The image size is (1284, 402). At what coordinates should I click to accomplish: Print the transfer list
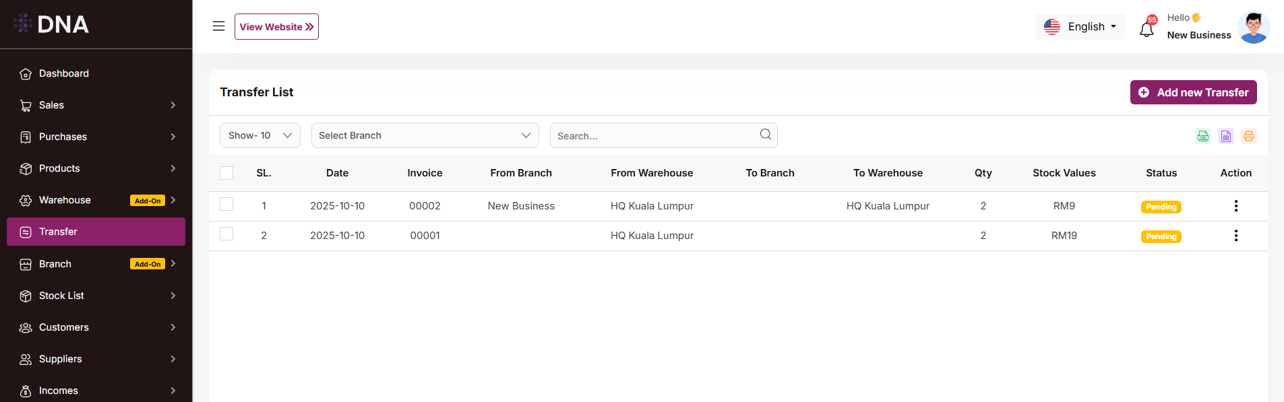[x=1249, y=136]
